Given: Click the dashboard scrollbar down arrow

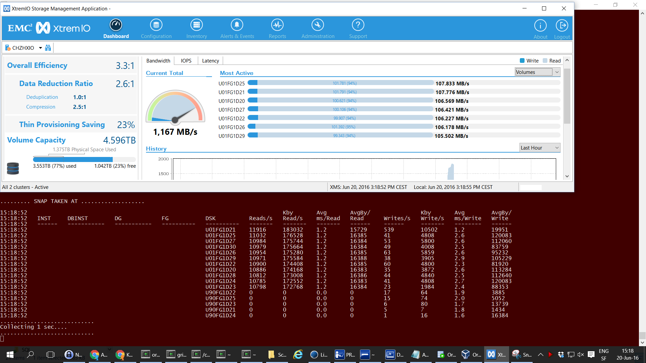Looking at the screenshot, I should tap(567, 176).
